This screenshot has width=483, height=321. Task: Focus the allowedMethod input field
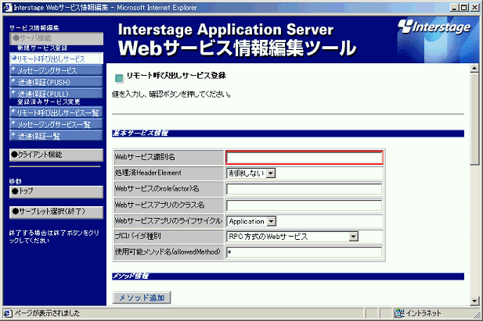pyautogui.click(x=305, y=252)
